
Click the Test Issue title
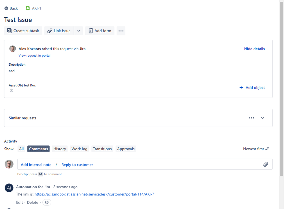[x=18, y=20]
